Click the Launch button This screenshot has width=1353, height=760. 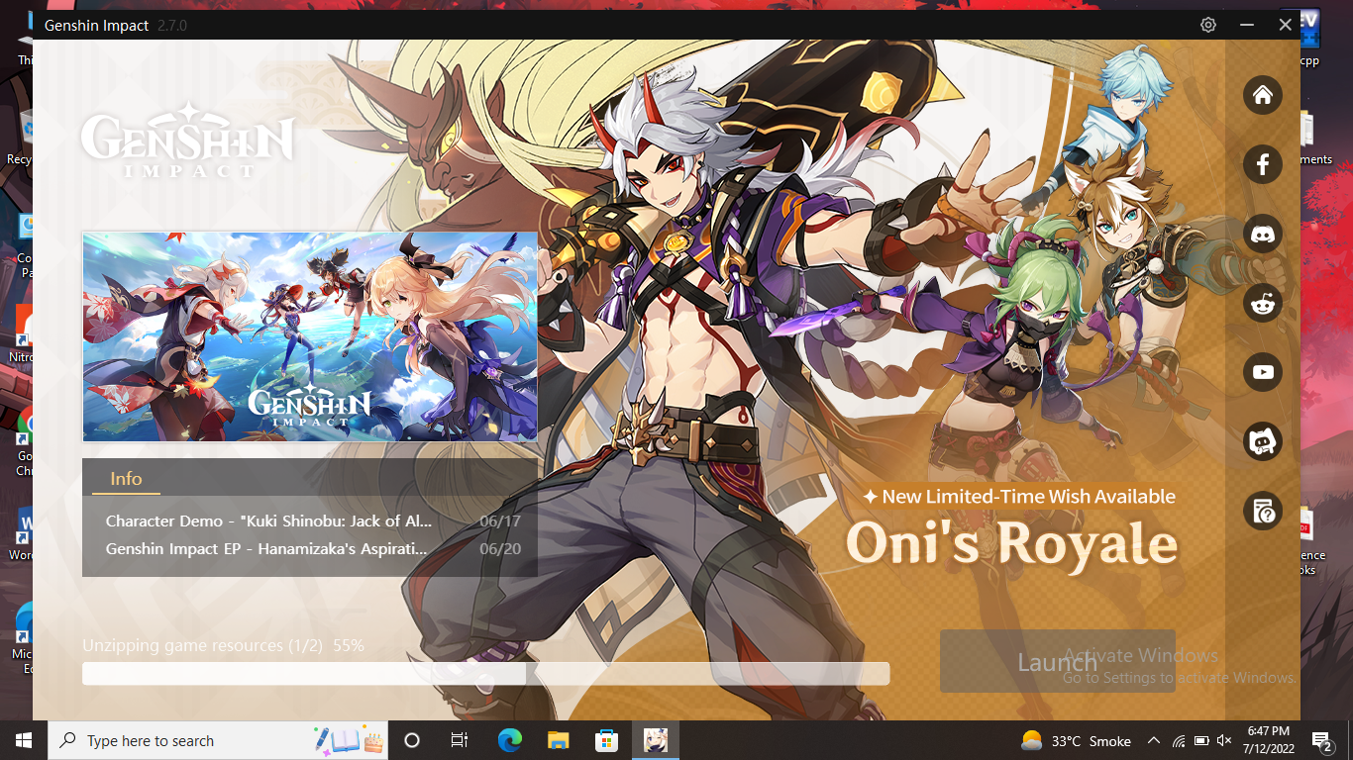[x=1057, y=661]
